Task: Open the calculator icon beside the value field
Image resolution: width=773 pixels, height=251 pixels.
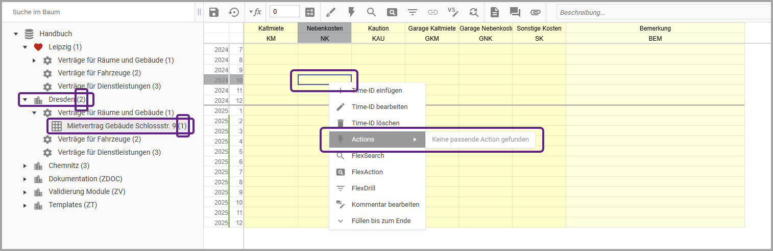Action: coord(309,12)
